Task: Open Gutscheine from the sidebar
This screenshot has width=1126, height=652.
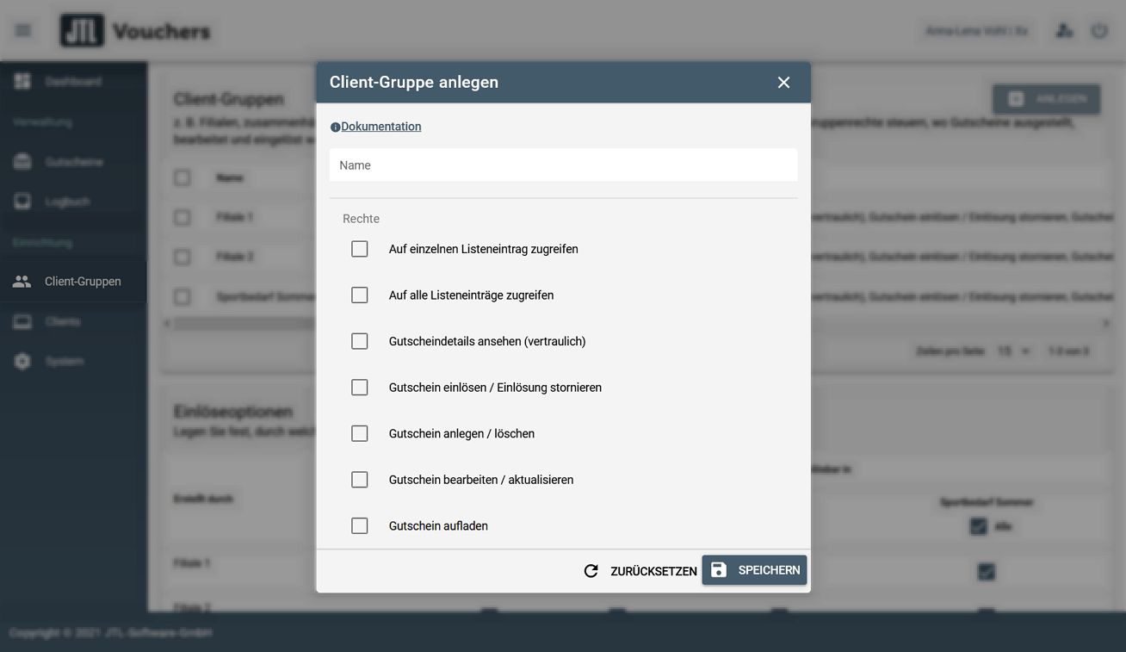Action: coord(73,162)
